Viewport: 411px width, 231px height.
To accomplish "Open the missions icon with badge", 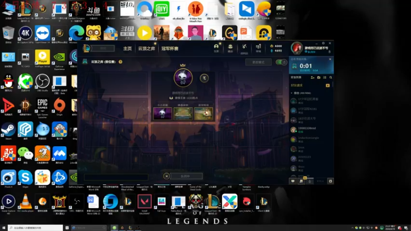I will 302,181.
